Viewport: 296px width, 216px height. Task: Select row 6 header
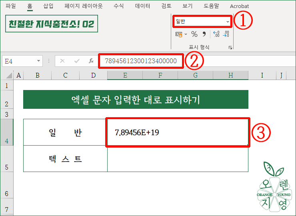pos(7,185)
